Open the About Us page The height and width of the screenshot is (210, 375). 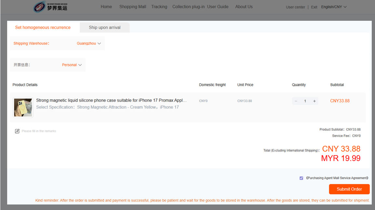coord(244,7)
